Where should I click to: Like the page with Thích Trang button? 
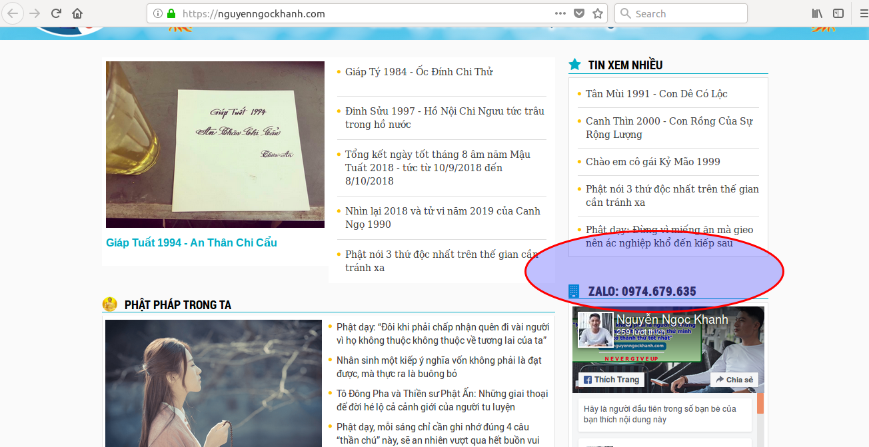coord(612,380)
